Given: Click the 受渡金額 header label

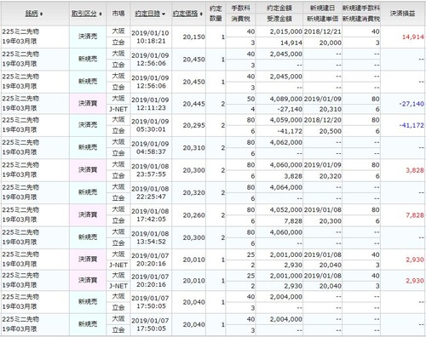Looking at the screenshot, I should click(x=279, y=19).
